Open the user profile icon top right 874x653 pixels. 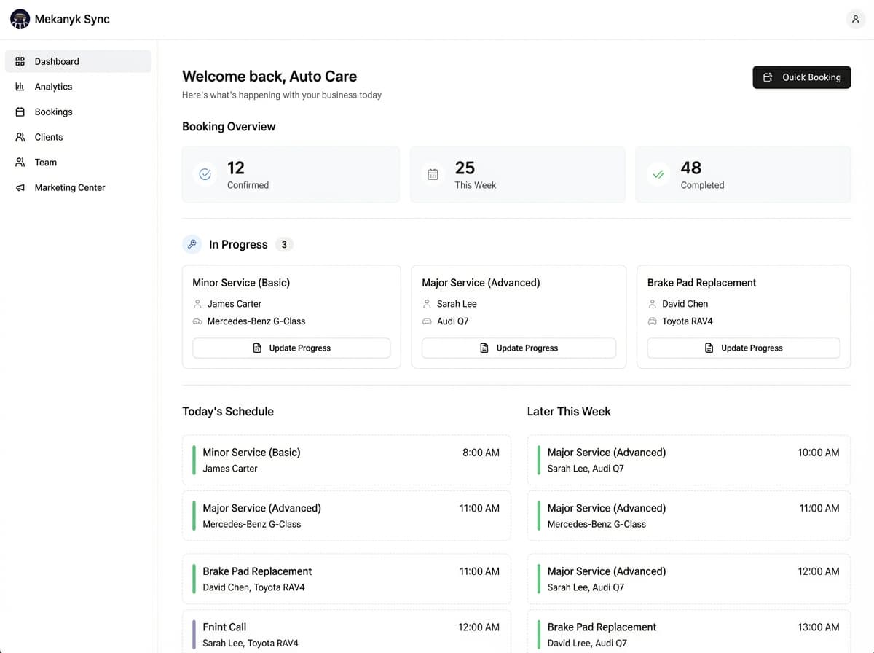coord(856,19)
